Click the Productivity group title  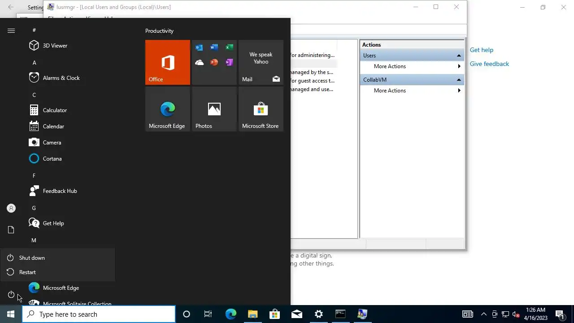(x=159, y=31)
